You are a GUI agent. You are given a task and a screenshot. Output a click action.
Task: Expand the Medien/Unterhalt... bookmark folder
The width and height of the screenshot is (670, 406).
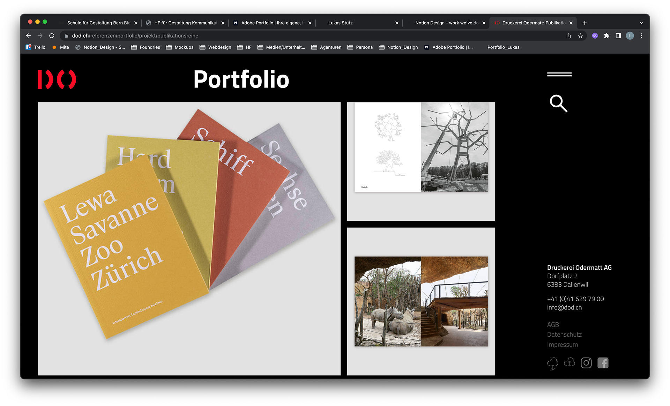pyautogui.click(x=281, y=47)
